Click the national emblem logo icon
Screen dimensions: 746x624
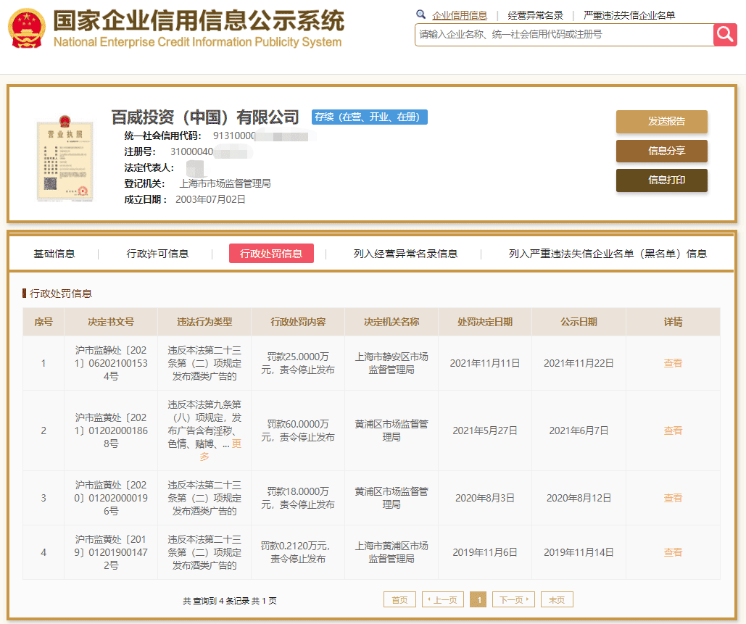[x=25, y=29]
